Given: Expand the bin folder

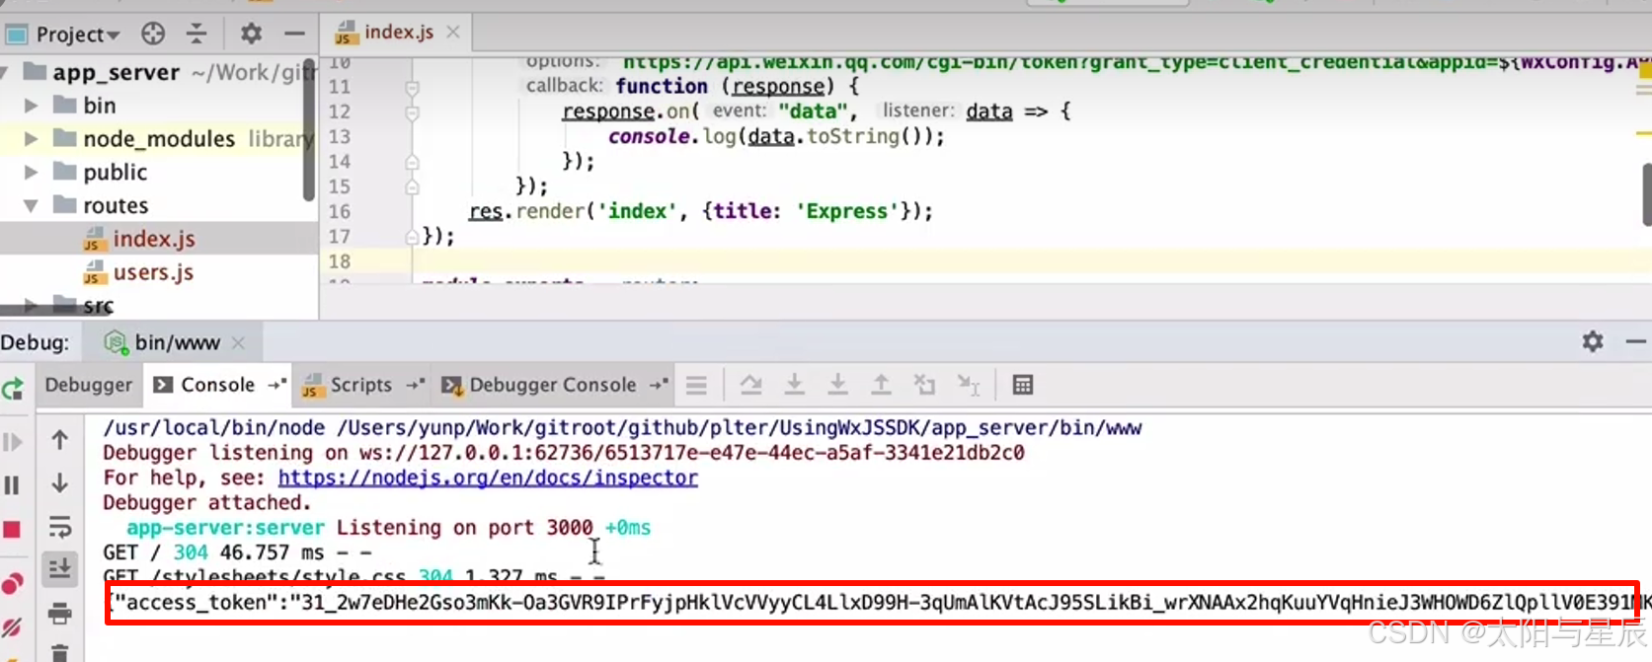Looking at the screenshot, I should (x=31, y=106).
